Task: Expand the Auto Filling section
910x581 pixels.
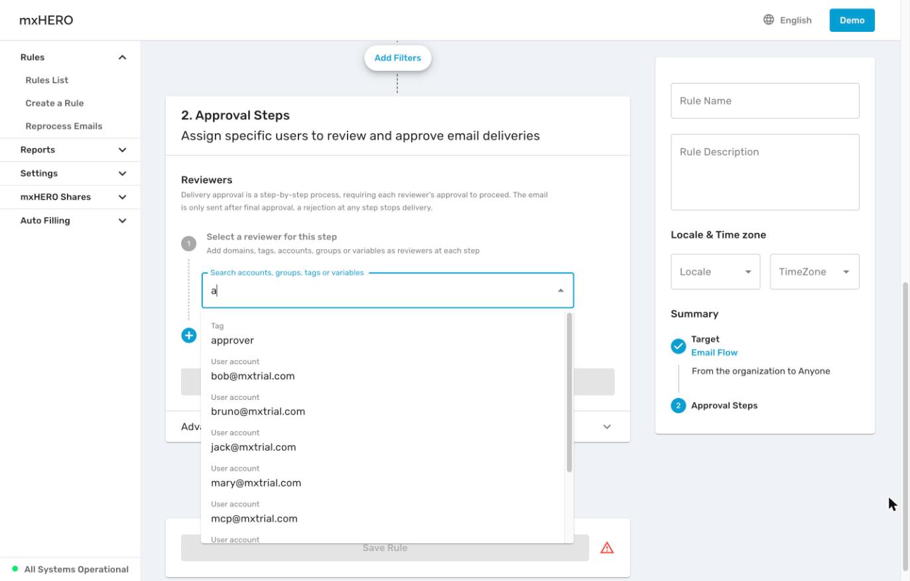Action: [122, 221]
